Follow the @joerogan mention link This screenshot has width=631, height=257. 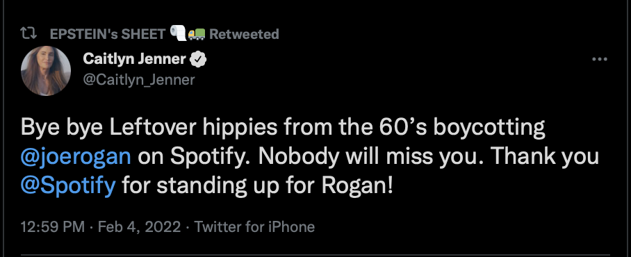[76, 157]
